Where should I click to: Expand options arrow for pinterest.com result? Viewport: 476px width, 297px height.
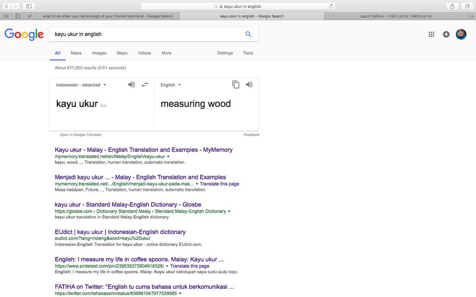[167, 266]
